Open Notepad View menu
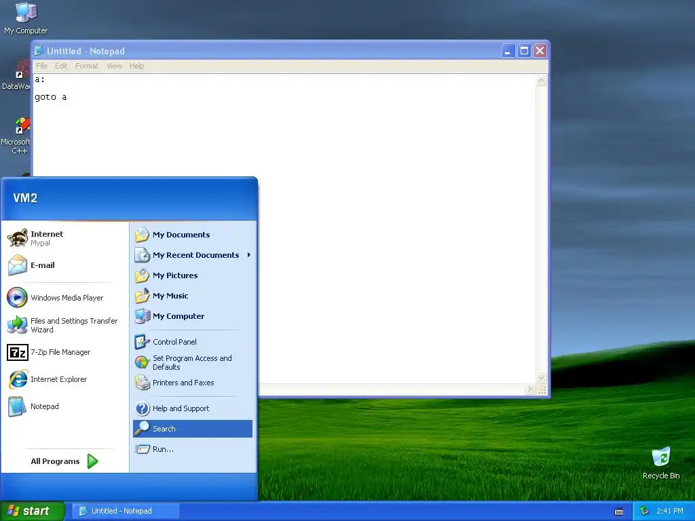This screenshot has height=521, width=695. click(114, 66)
